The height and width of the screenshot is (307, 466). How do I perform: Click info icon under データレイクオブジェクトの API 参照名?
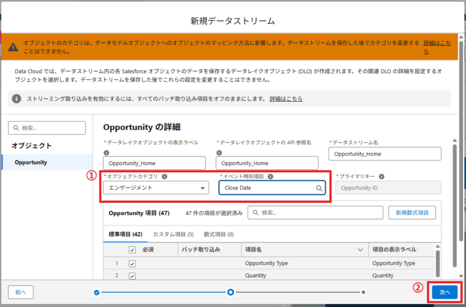[x=219, y=153]
